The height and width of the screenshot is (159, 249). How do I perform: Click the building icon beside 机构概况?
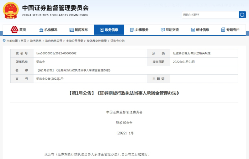pyautogui.click(x=41, y=30)
